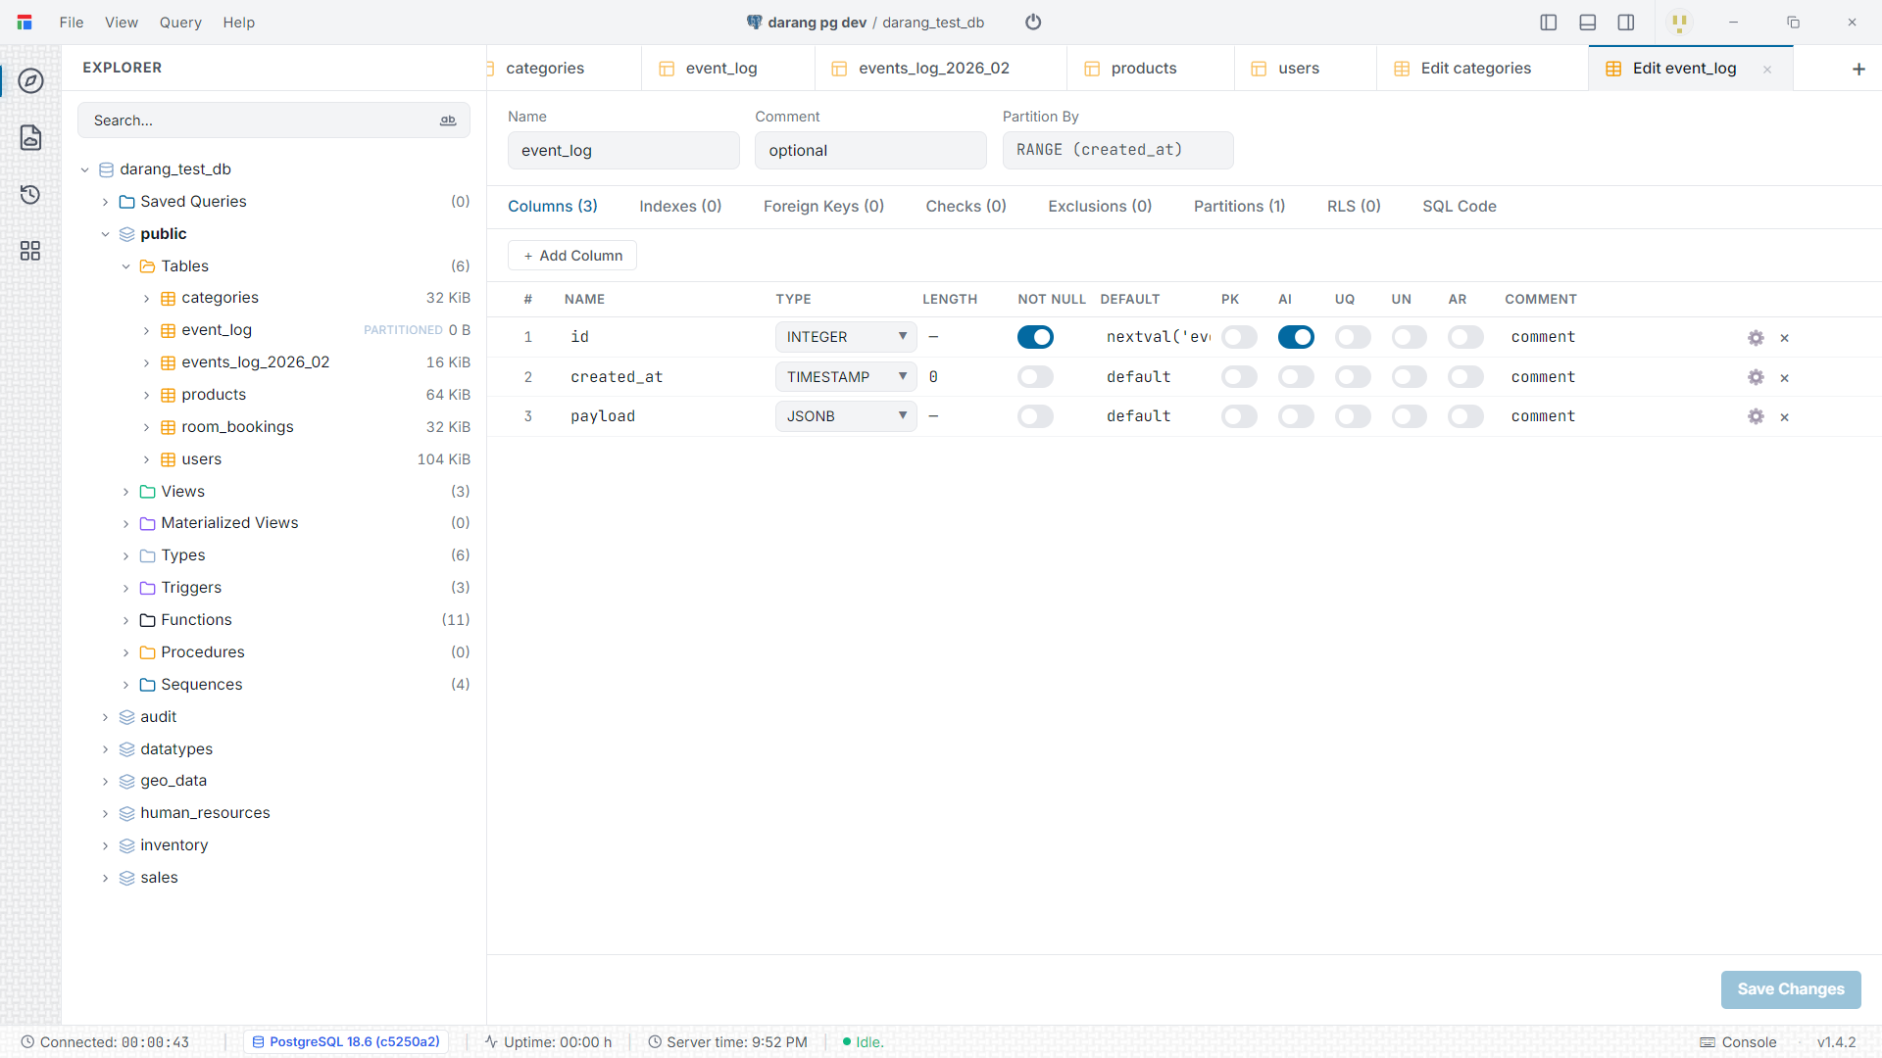Click the PostgreSQL 18.6 version badge
The image size is (1882, 1058).
point(345,1042)
